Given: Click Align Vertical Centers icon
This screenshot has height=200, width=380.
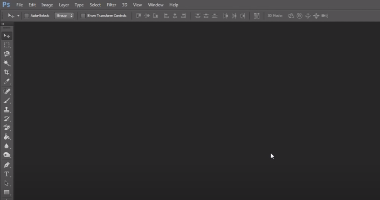Looking at the screenshot, I should coord(147,16).
